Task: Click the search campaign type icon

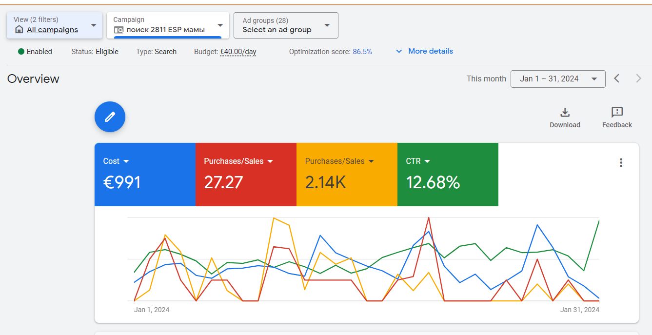Action: click(x=119, y=30)
